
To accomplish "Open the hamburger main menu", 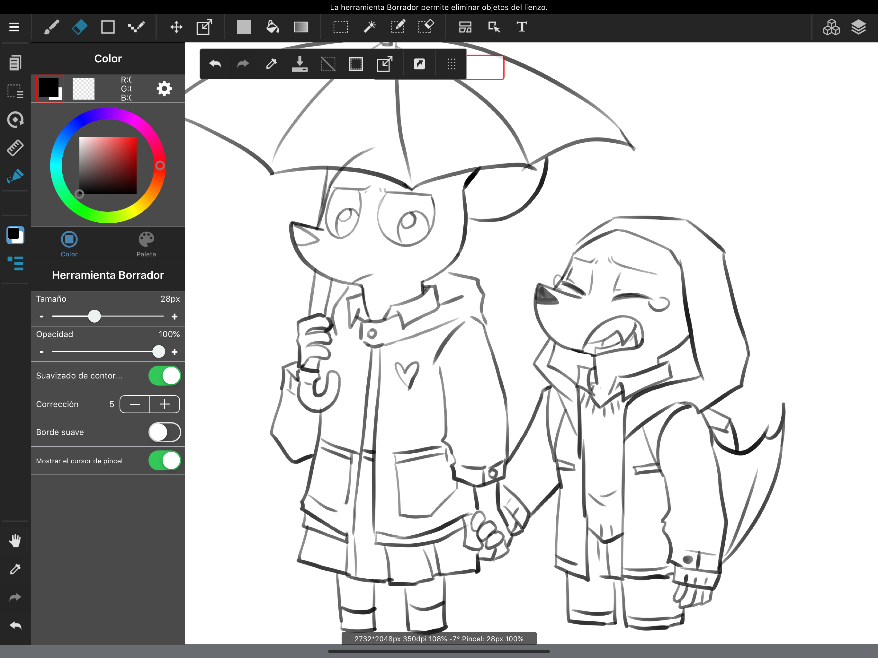I will (14, 27).
